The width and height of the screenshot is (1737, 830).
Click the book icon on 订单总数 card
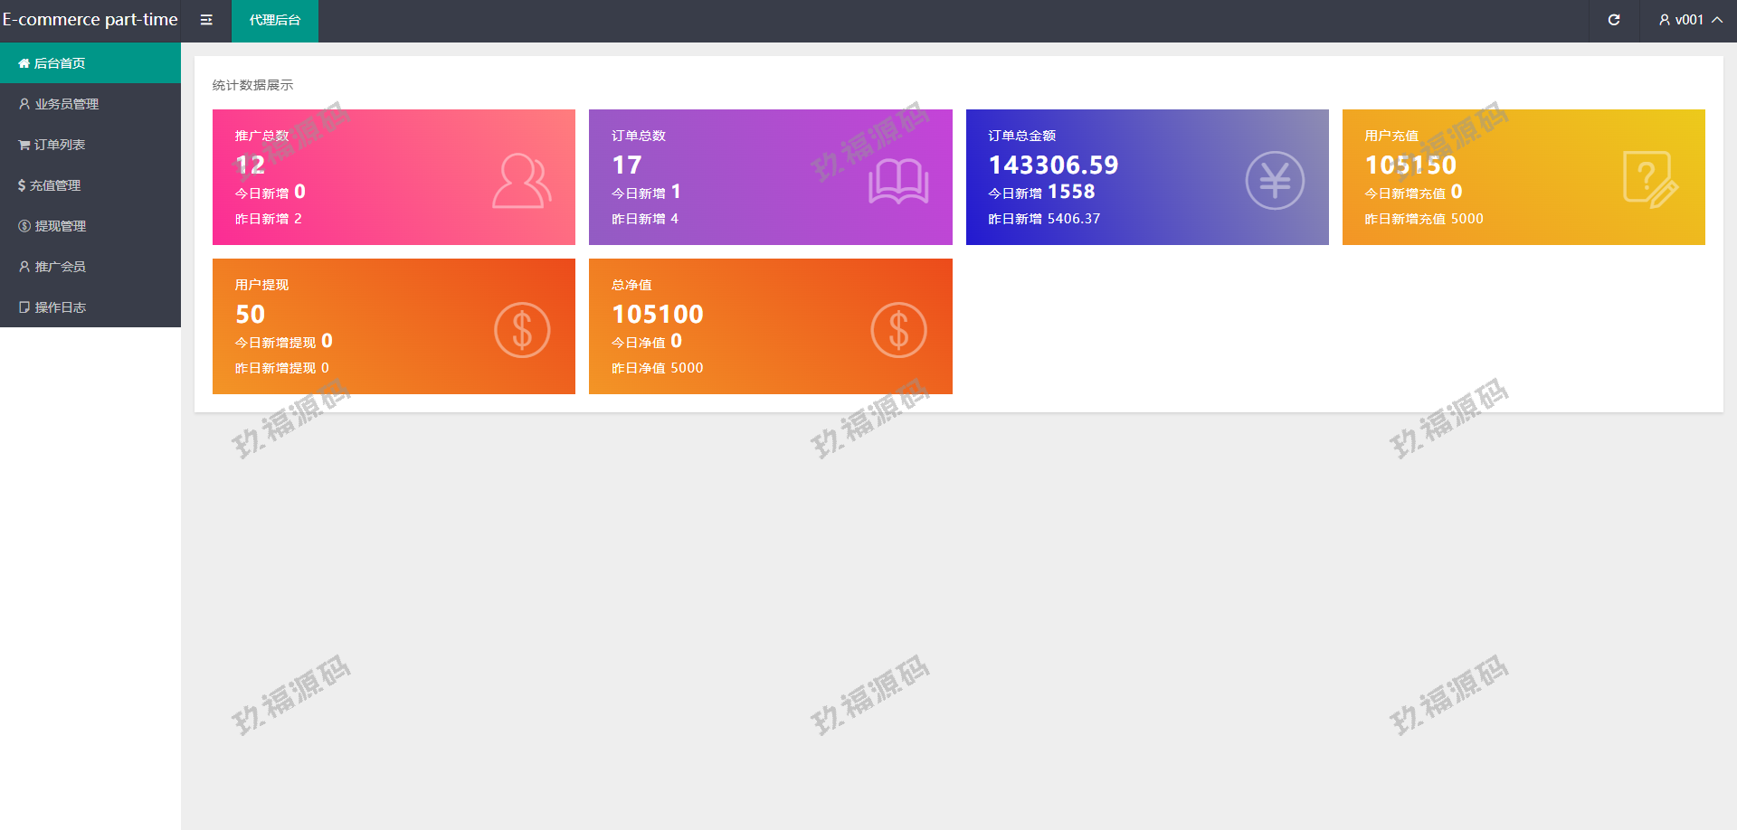897,181
